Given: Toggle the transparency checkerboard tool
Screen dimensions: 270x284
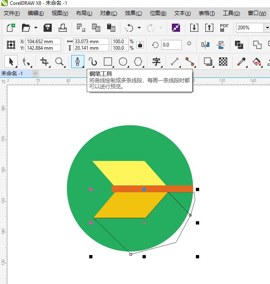Looking at the screenshot, I should (223, 62).
